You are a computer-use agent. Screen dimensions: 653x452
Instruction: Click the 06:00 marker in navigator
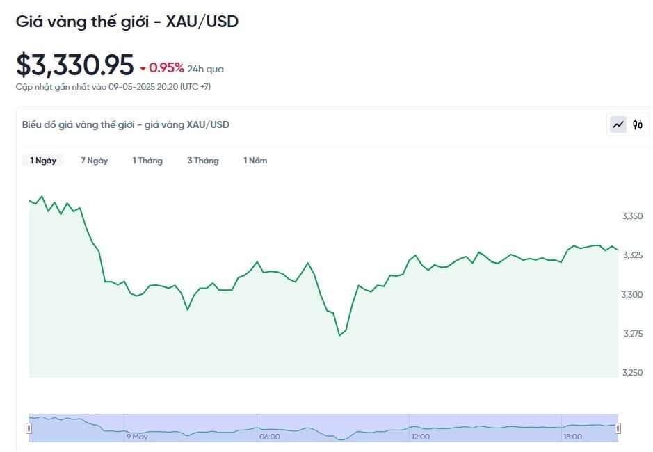[x=269, y=437]
